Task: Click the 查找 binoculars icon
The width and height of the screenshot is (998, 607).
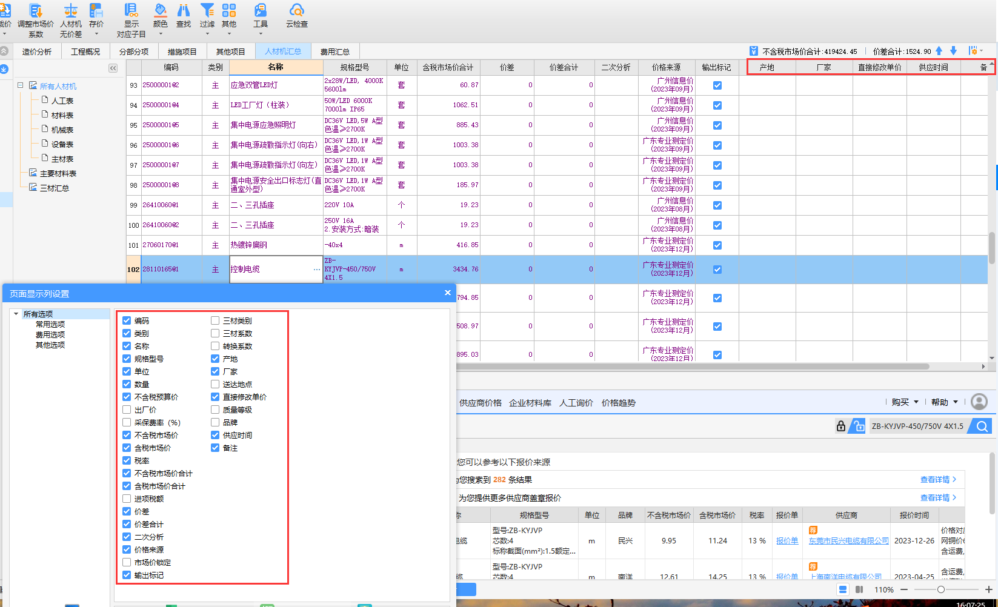Action: (x=184, y=11)
